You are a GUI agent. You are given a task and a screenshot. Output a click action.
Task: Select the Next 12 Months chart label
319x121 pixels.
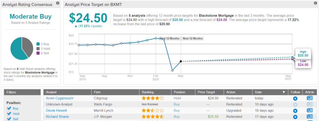193,38
